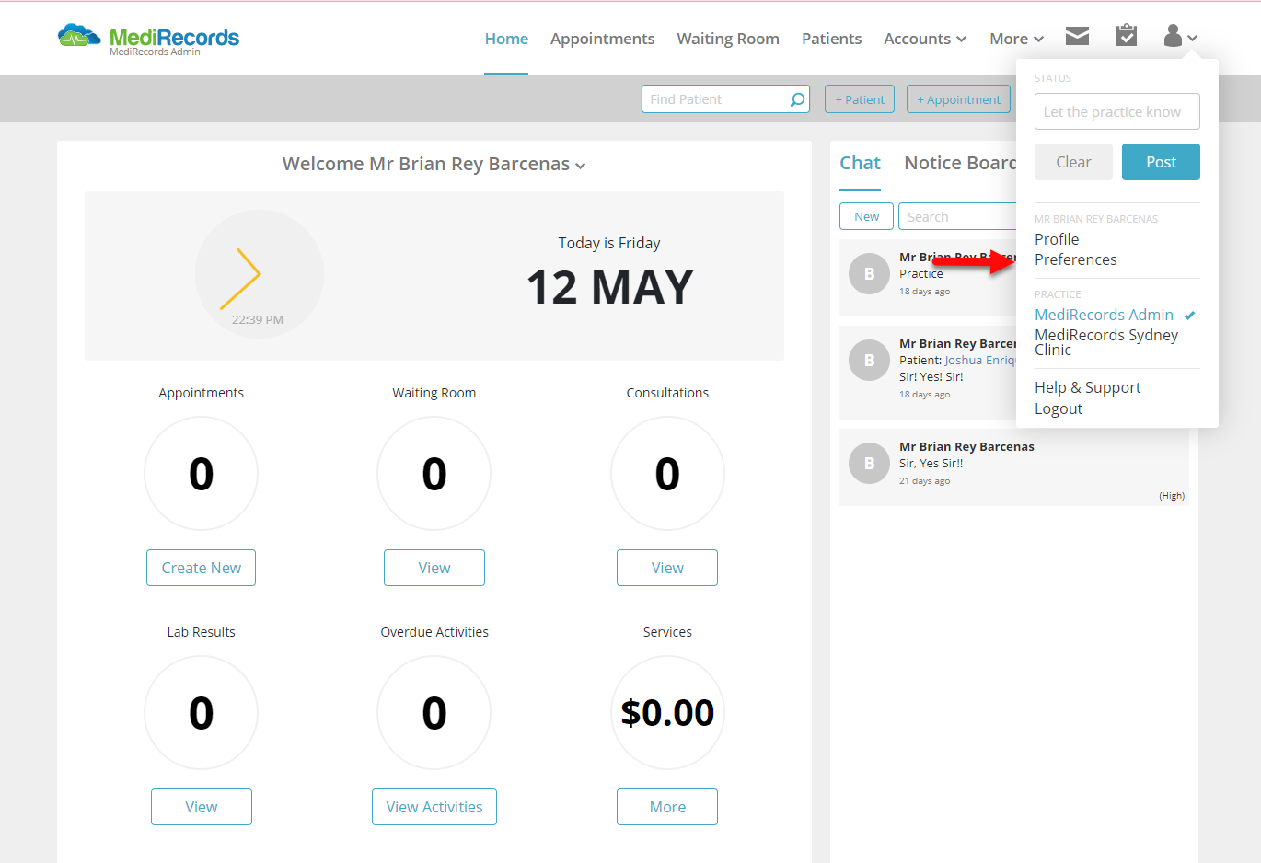Click the MediRecords cloud logo
Viewport: 1261px width, 863px height.
[x=148, y=38]
